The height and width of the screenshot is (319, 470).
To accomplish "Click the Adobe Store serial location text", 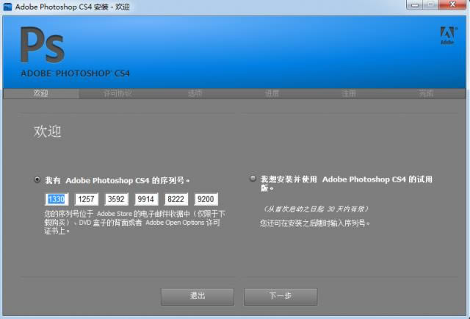I will [134, 223].
